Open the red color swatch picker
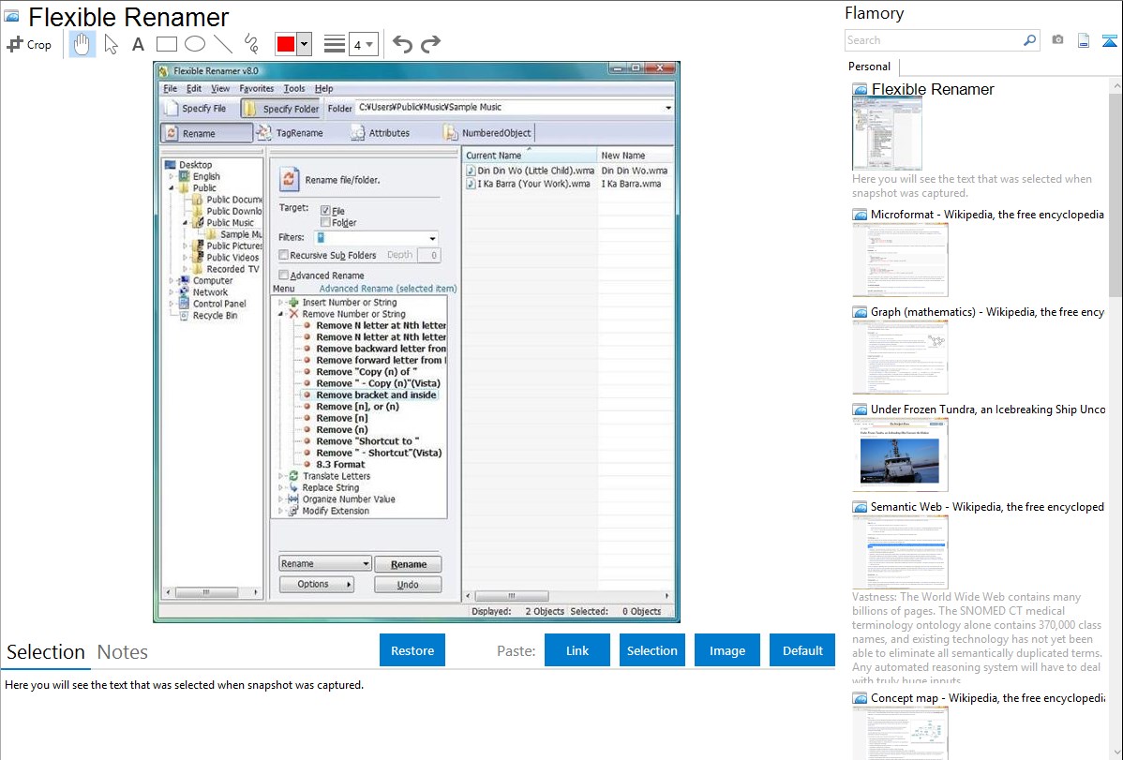 (292, 44)
